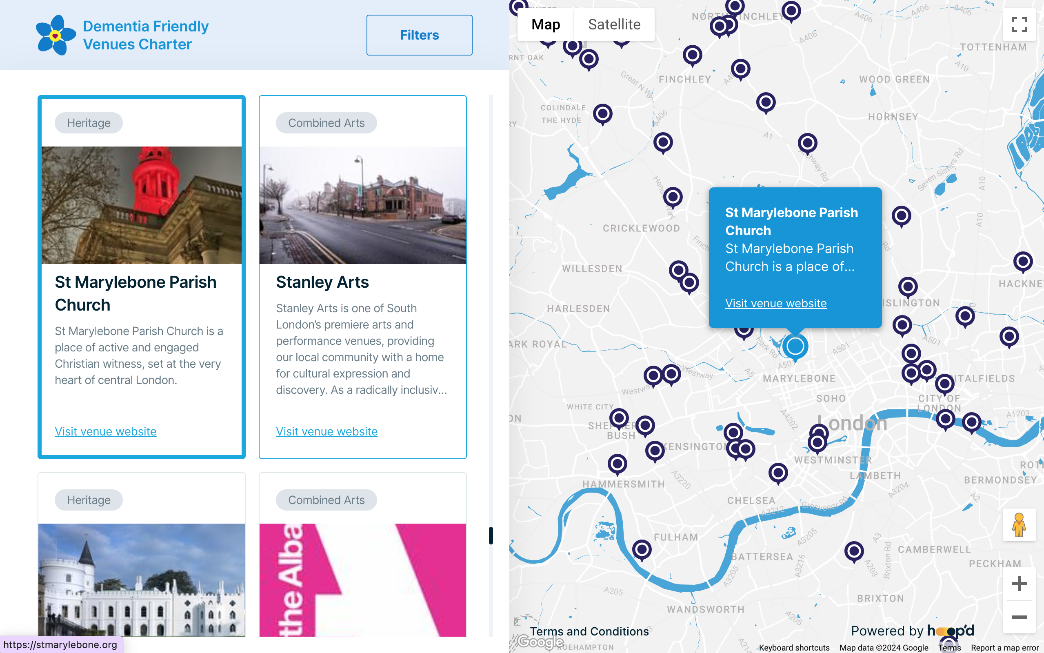
Task: Select the highlighted blue Marylebone map pin
Action: pyautogui.click(x=795, y=346)
